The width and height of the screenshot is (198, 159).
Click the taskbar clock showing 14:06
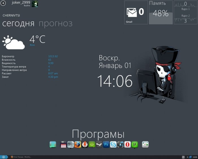pyautogui.click(x=195, y=157)
